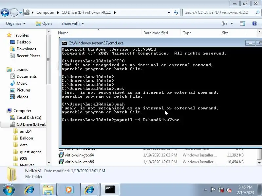Image resolution: width=262 pixels, height=196 pixels.
Task: Open Explorer Help icon
Action: click(254, 24)
